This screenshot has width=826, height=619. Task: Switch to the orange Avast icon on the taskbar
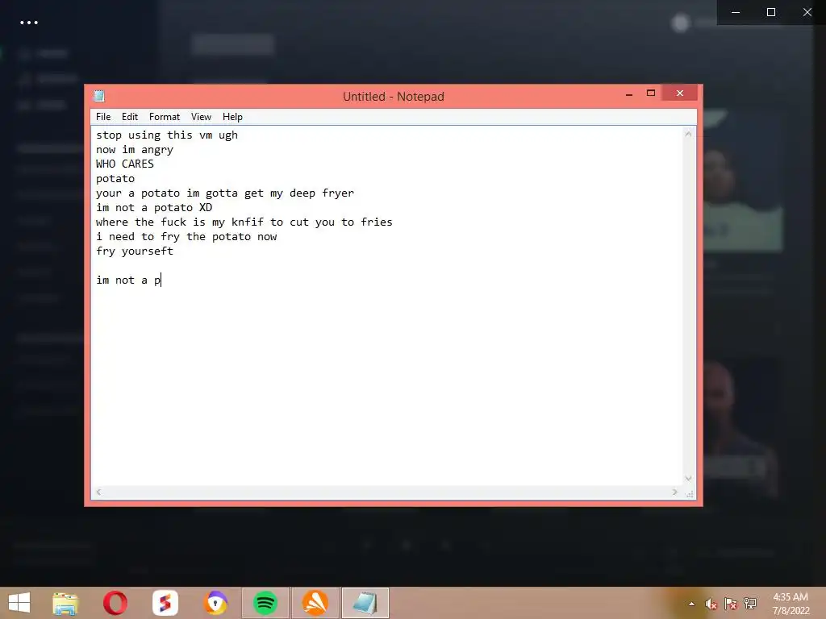click(315, 603)
